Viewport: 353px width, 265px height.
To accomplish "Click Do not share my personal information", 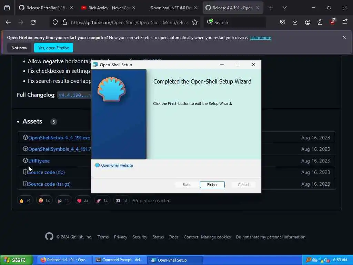I will point(271,237).
